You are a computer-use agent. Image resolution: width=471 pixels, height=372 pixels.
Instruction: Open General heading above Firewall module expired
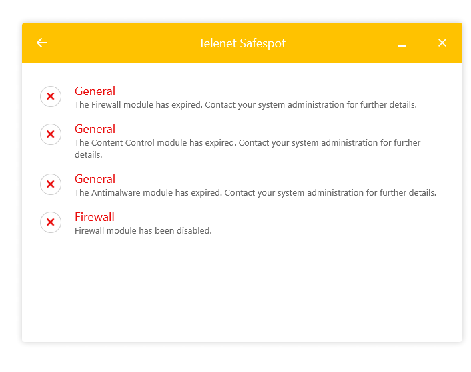pyautogui.click(x=95, y=91)
